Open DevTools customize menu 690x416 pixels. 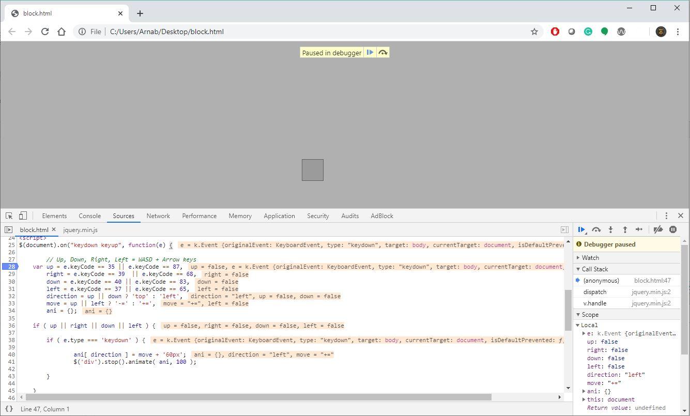pyautogui.click(x=666, y=215)
